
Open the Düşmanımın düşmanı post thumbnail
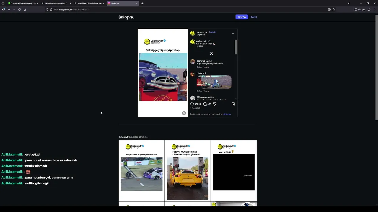141,171
